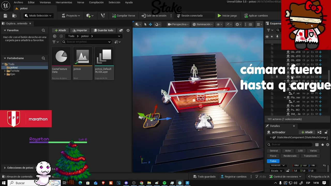Image resolution: width=331 pixels, height=186 pixels.
Task: Click the content browse icon beside save
Action: pyautogui.click(x=14, y=16)
